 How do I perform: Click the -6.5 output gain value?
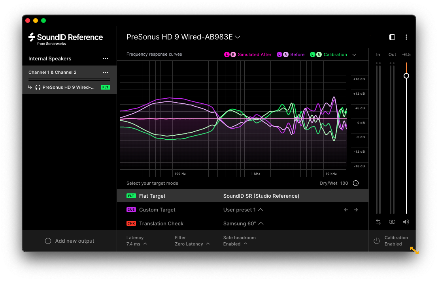click(406, 54)
